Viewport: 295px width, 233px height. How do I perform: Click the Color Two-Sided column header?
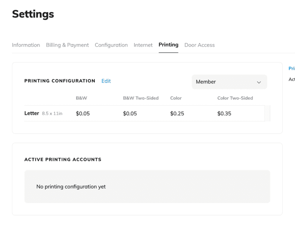tap(235, 98)
